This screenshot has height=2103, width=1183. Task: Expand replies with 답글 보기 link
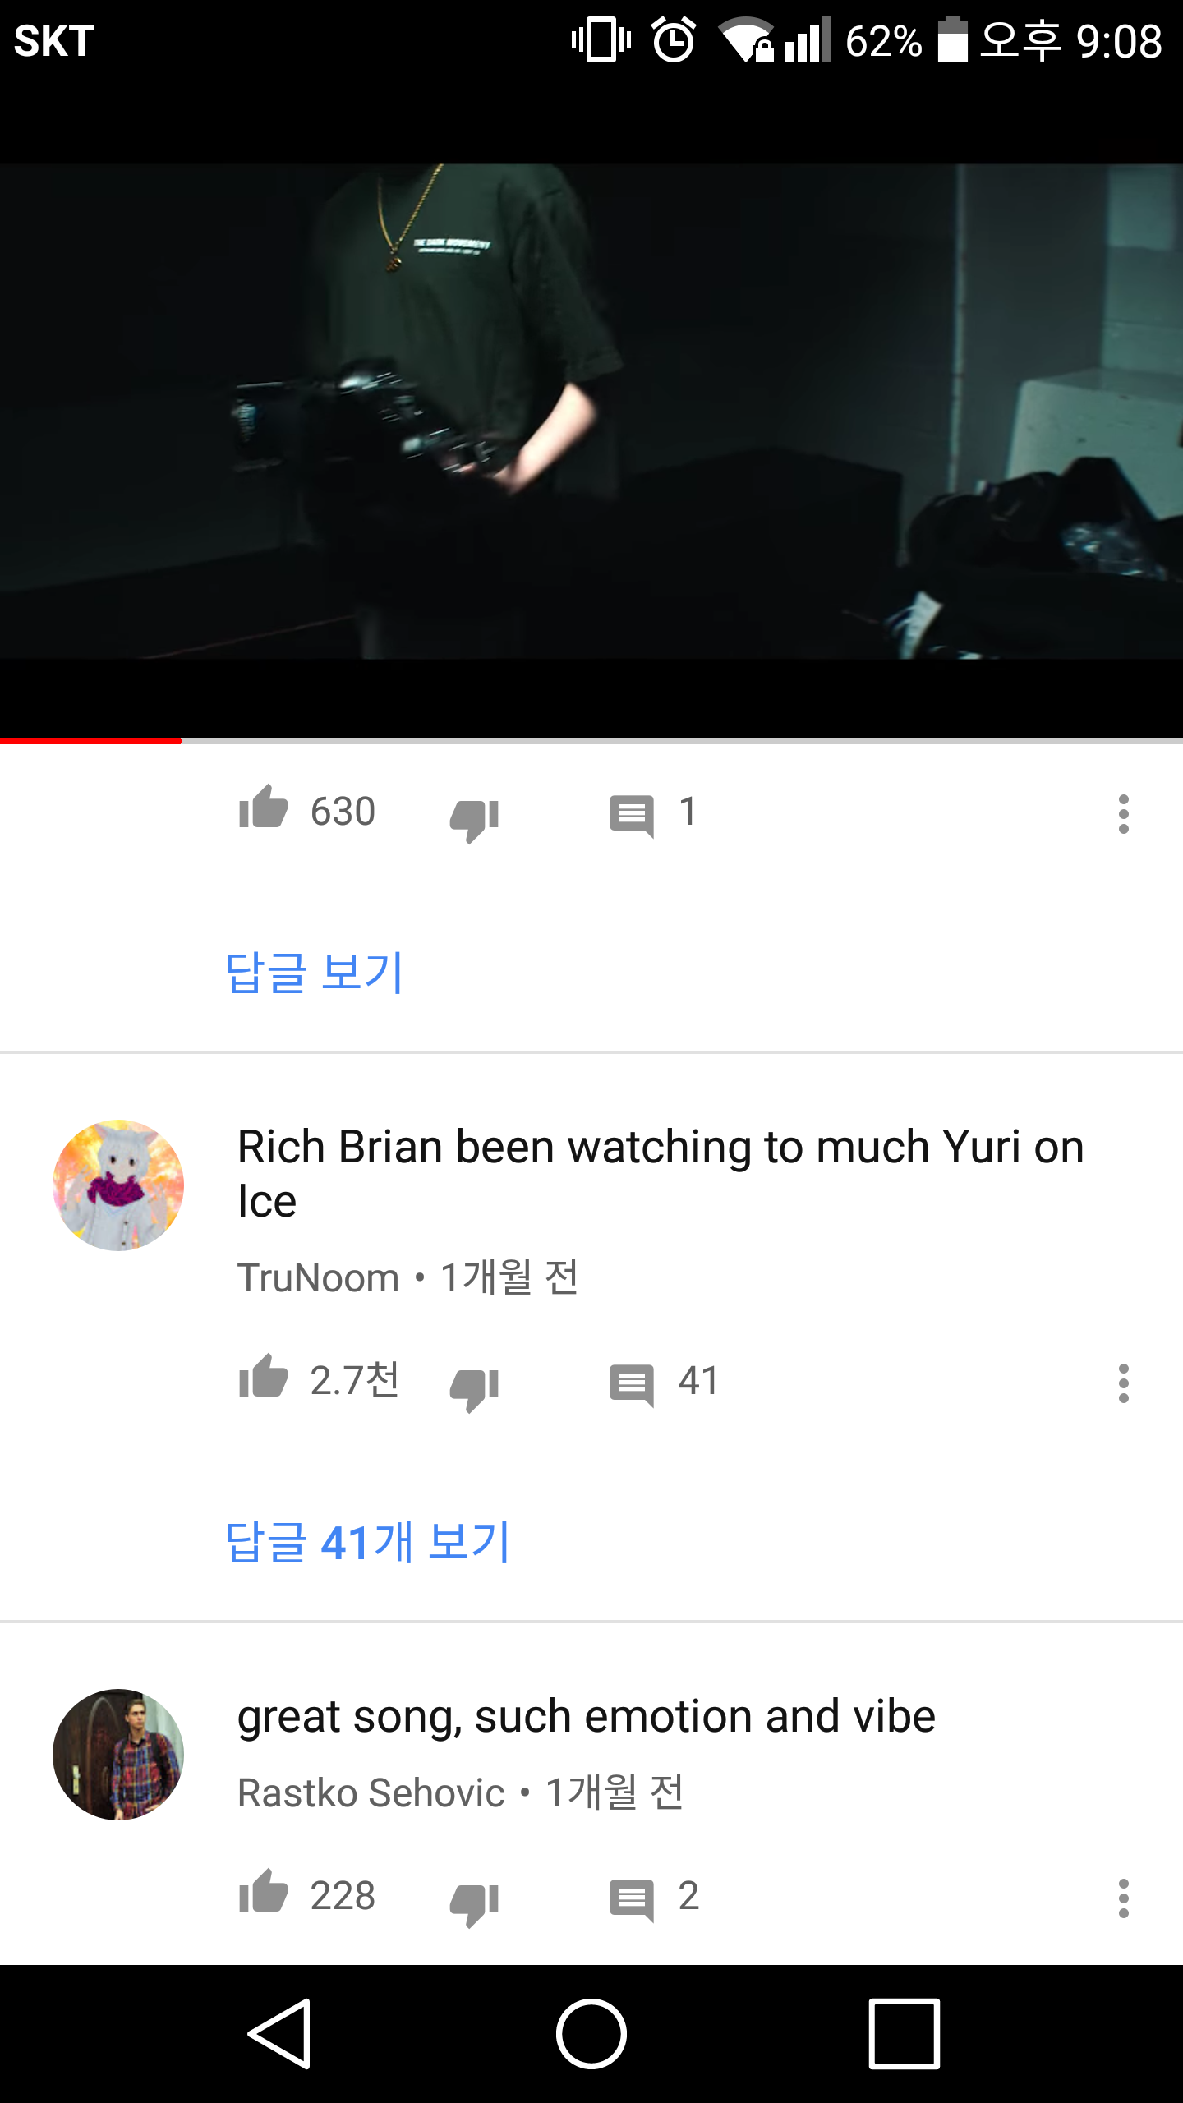pyautogui.click(x=315, y=973)
